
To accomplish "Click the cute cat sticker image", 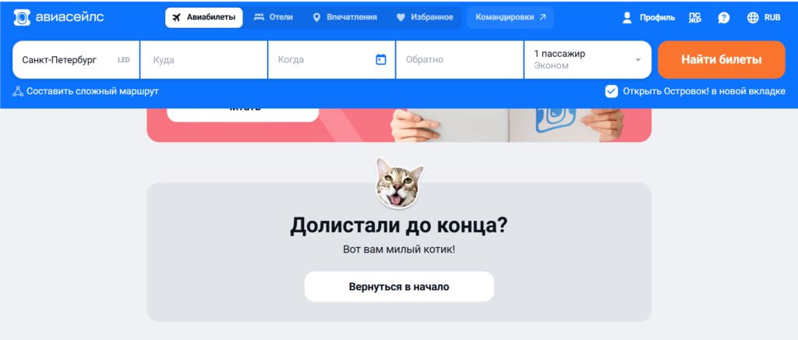I will (x=400, y=182).
